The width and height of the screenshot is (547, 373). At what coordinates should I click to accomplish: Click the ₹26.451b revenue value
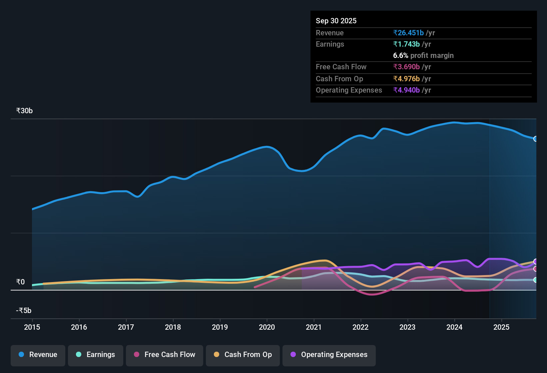[409, 33]
